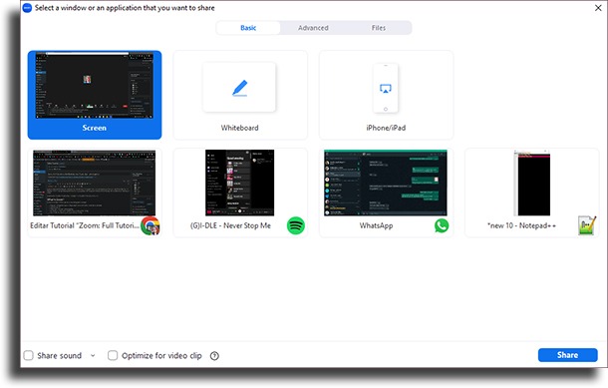
Task: Click the WhatsApp app icon
Action: pos(442,225)
